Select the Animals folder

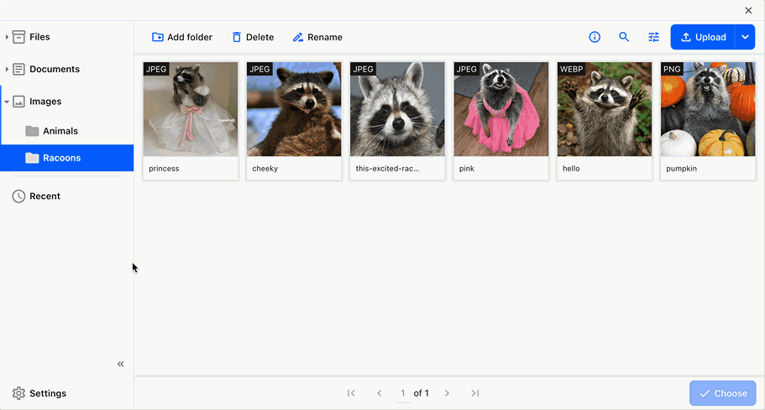tap(60, 131)
